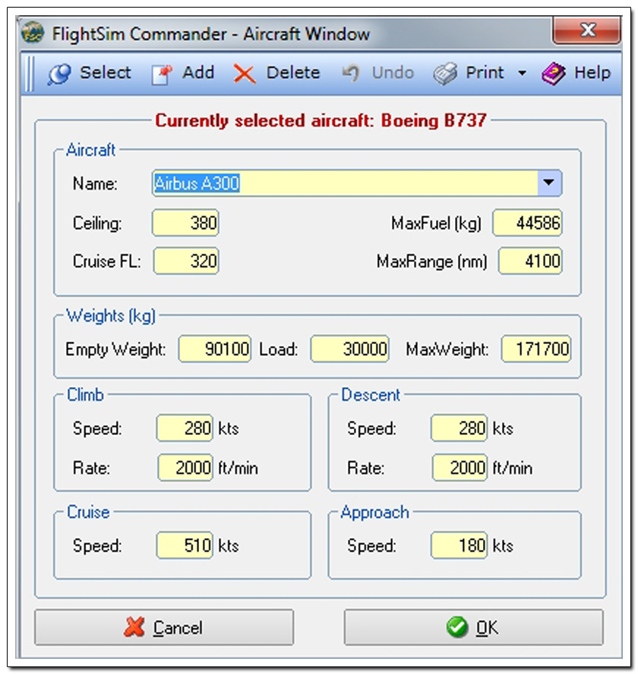Viewport: 638px width, 674px height.
Task: Click the 'Descent' group label
Action: pos(371,395)
